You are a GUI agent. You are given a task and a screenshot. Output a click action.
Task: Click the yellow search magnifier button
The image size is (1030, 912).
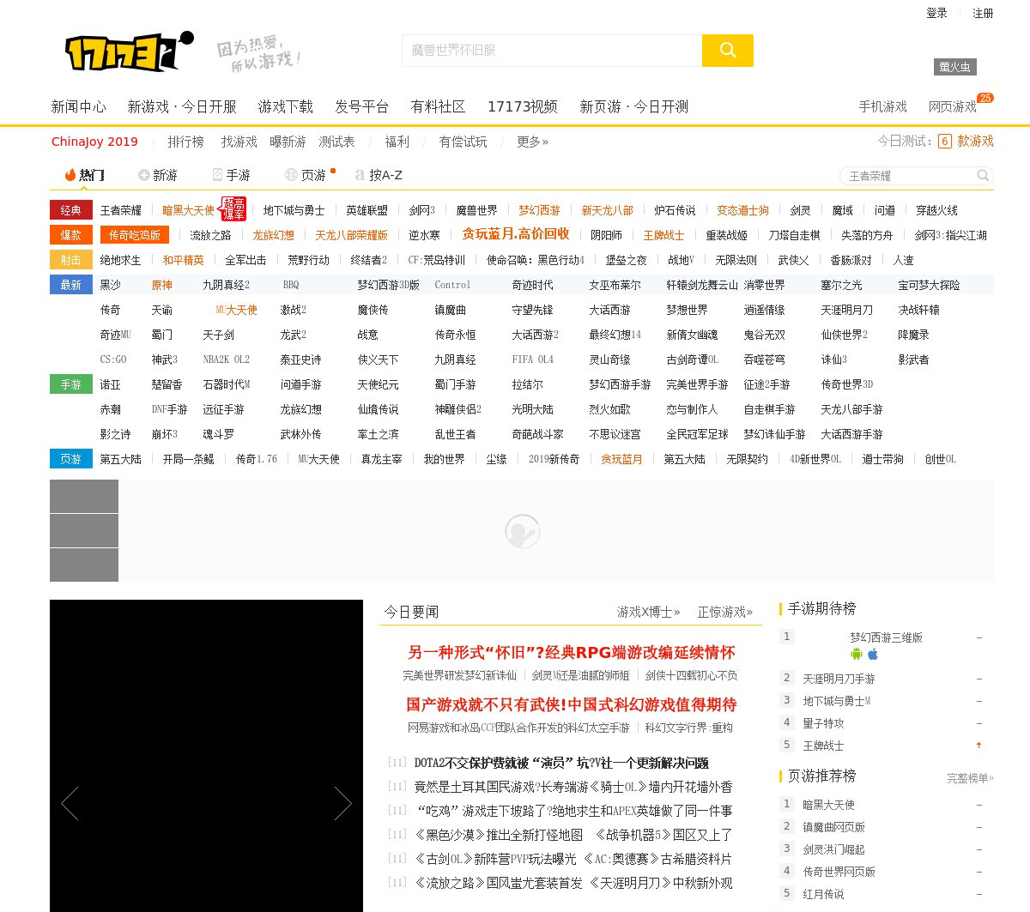pyautogui.click(x=727, y=51)
